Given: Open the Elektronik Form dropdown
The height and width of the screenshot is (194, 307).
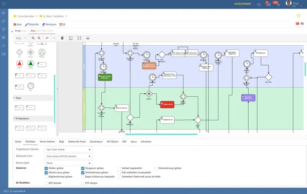Looking at the screenshot, I should [68, 156].
